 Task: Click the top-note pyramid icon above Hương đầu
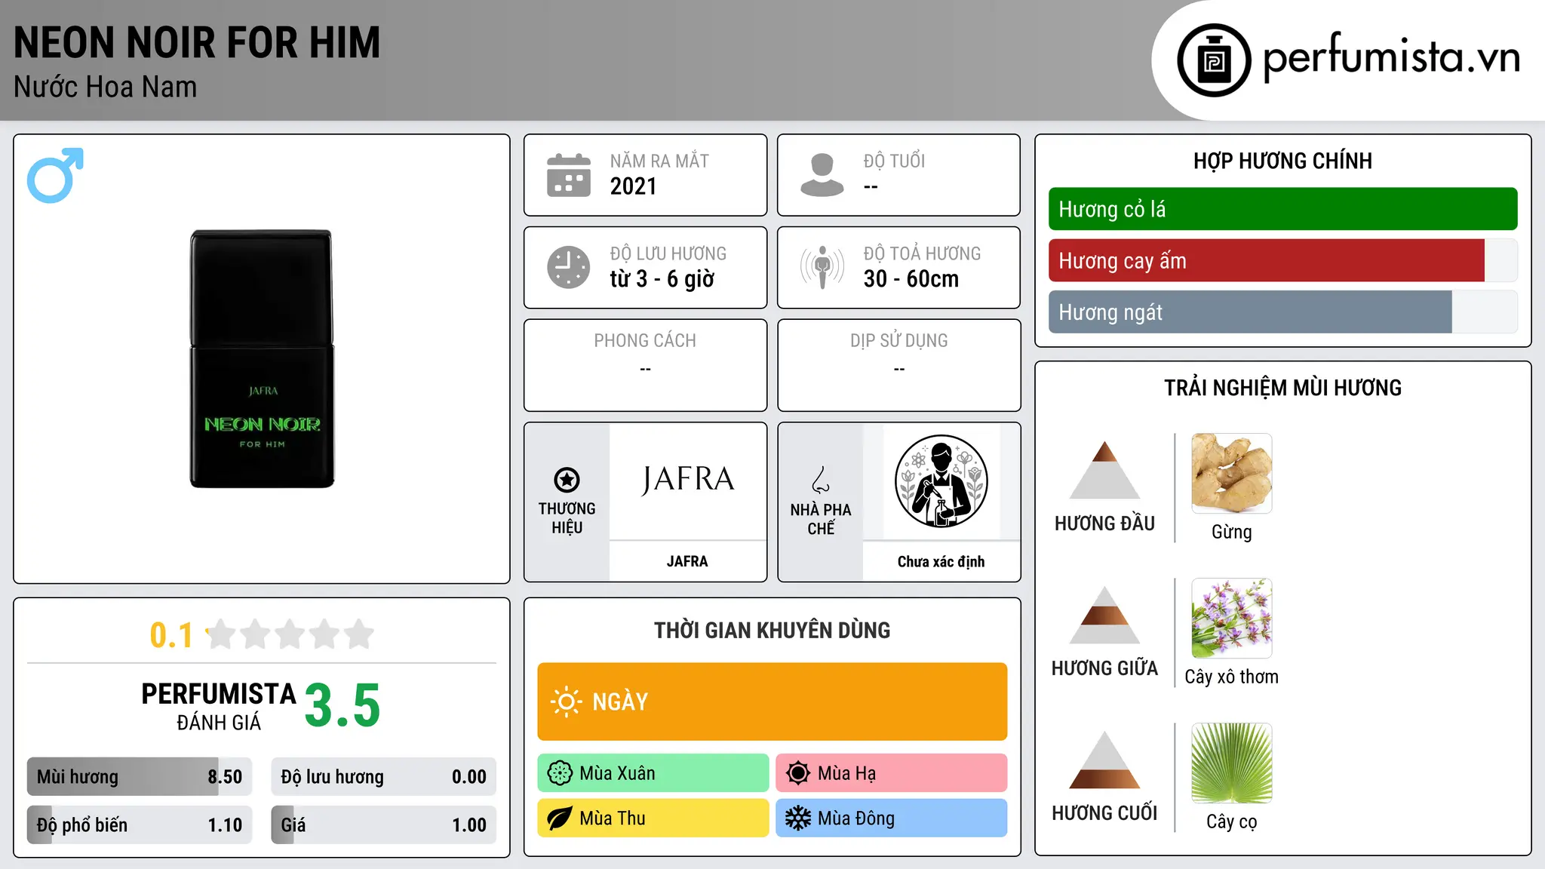(1104, 470)
